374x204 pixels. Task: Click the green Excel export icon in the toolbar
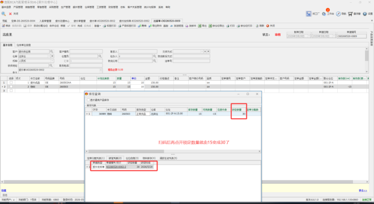199,25
